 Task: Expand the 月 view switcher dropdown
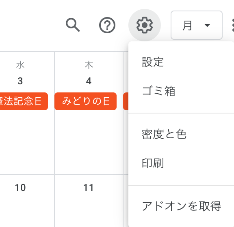[x=197, y=25]
